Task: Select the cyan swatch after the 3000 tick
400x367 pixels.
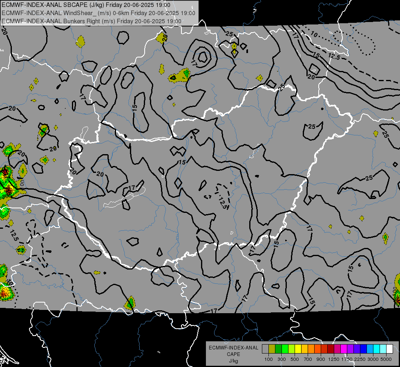Action: (377, 349)
